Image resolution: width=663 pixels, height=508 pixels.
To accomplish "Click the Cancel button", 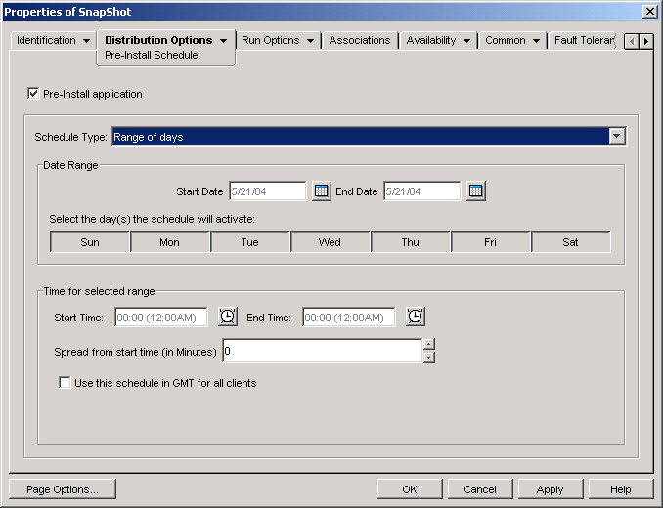I will click(480, 489).
